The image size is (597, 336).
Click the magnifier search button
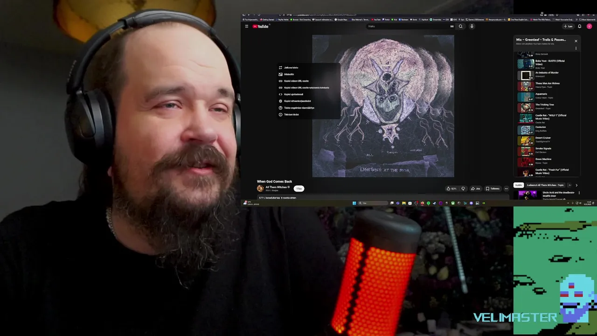(x=460, y=26)
